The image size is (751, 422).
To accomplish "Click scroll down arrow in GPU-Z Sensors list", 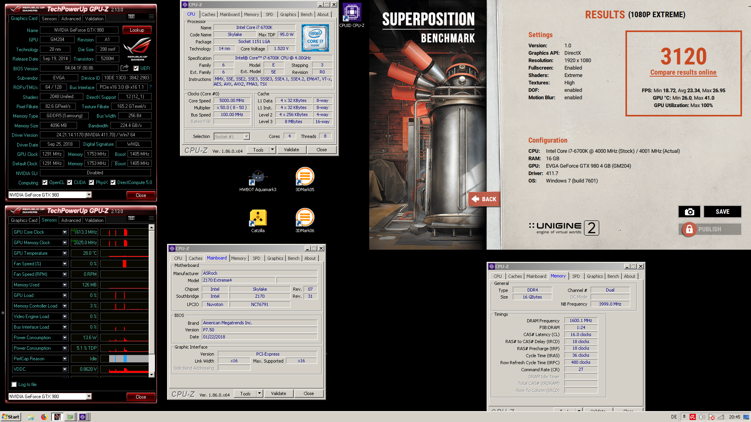I will (152, 375).
